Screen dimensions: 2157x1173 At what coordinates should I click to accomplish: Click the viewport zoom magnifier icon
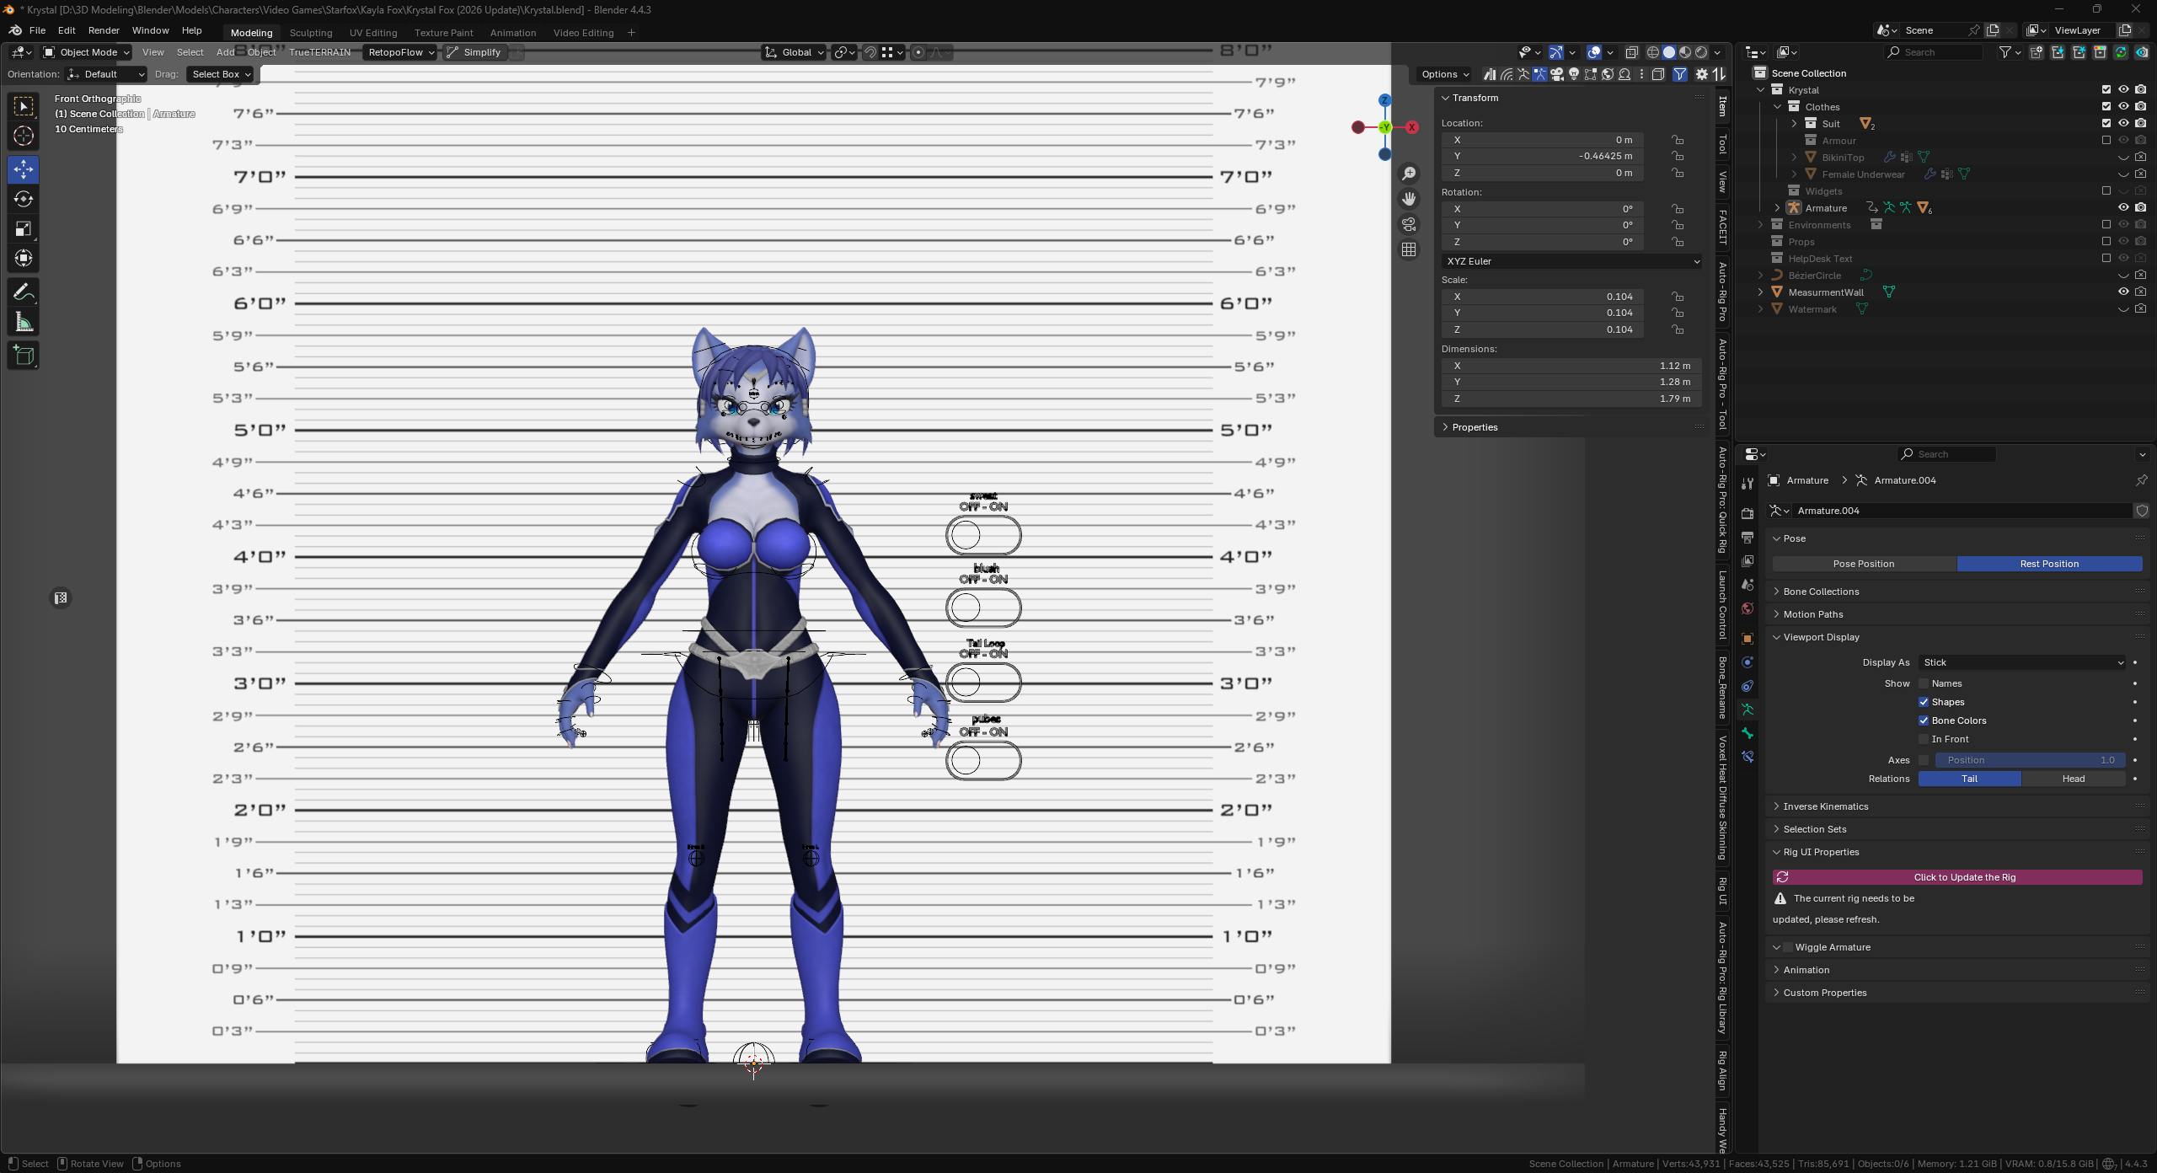coord(1409,174)
